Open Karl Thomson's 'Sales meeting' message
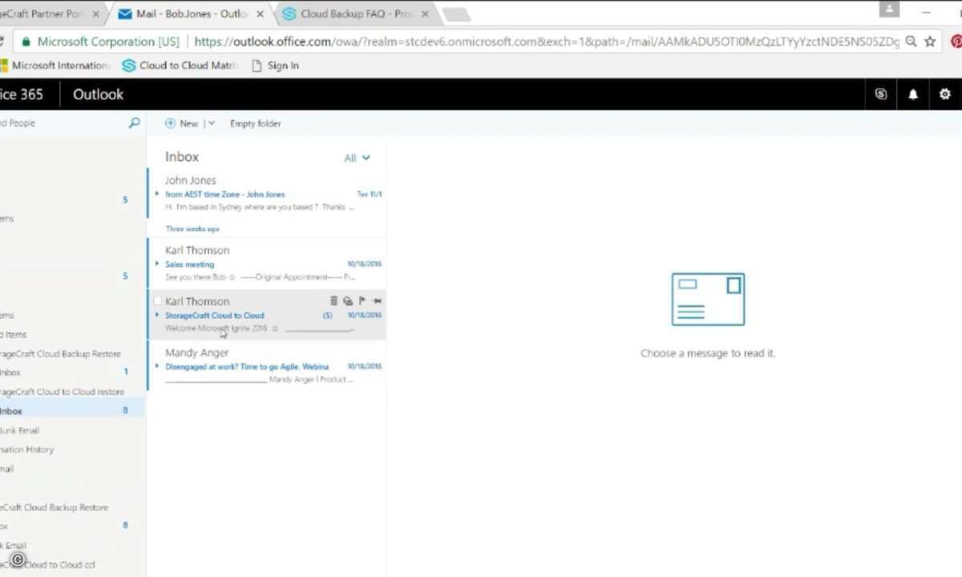This screenshot has width=962, height=577. click(x=266, y=263)
